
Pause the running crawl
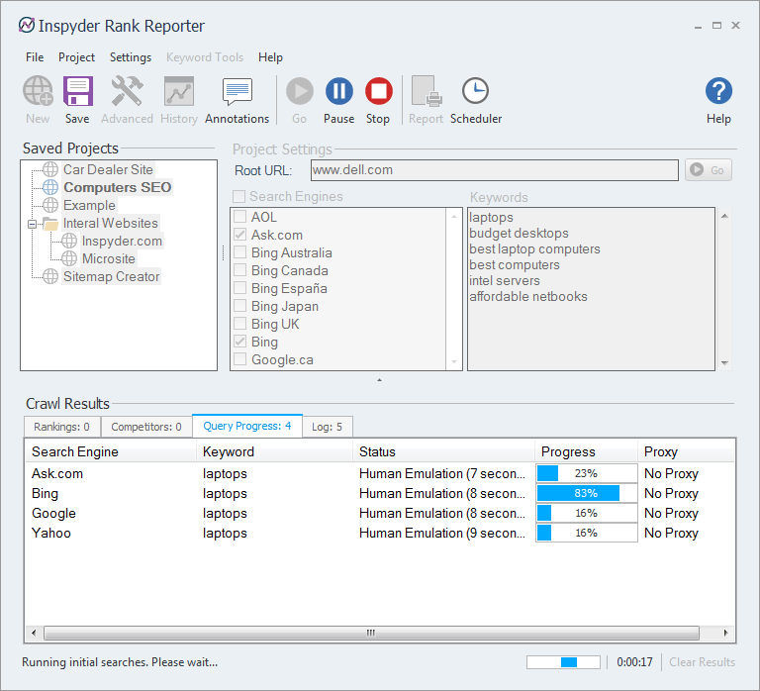tap(339, 91)
